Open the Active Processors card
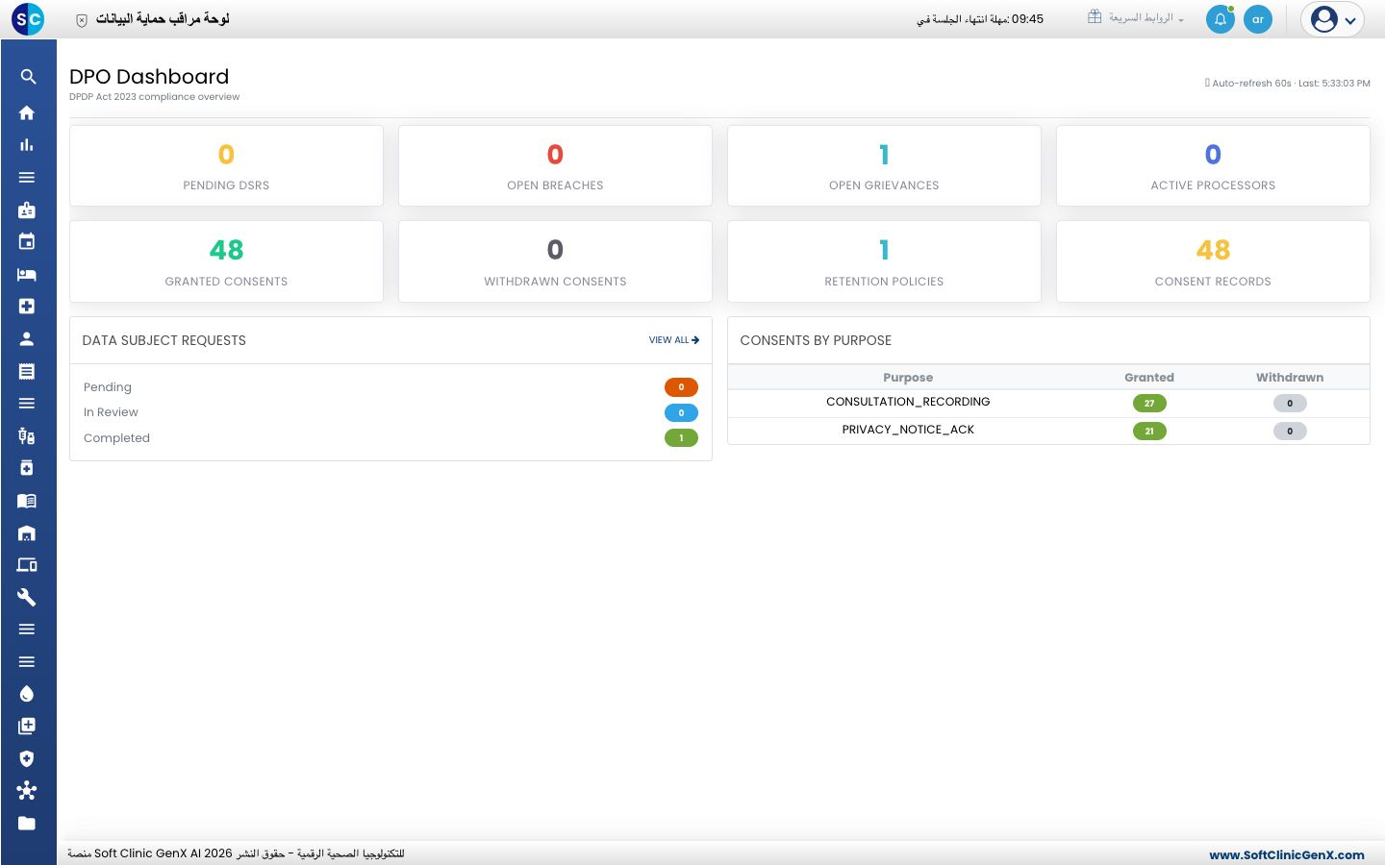This screenshot has height=865, width=1385. pyautogui.click(x=1213, y=165)
